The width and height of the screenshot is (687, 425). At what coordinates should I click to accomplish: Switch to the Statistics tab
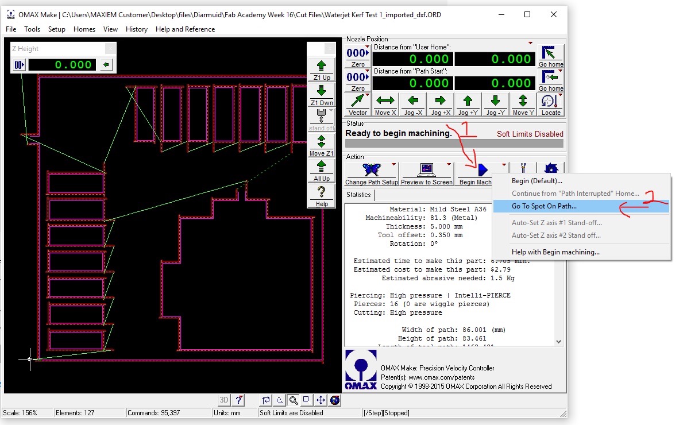point(358,195)
